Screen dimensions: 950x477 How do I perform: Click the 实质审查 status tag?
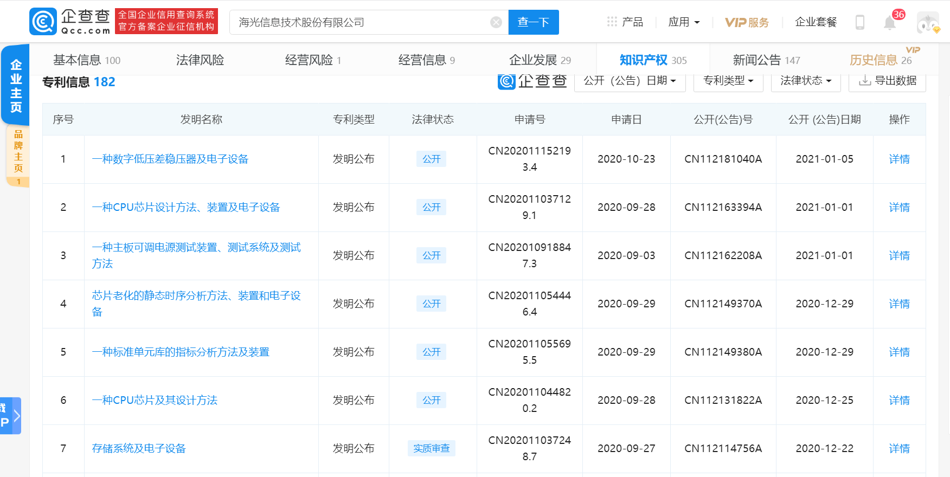(432, 448)
